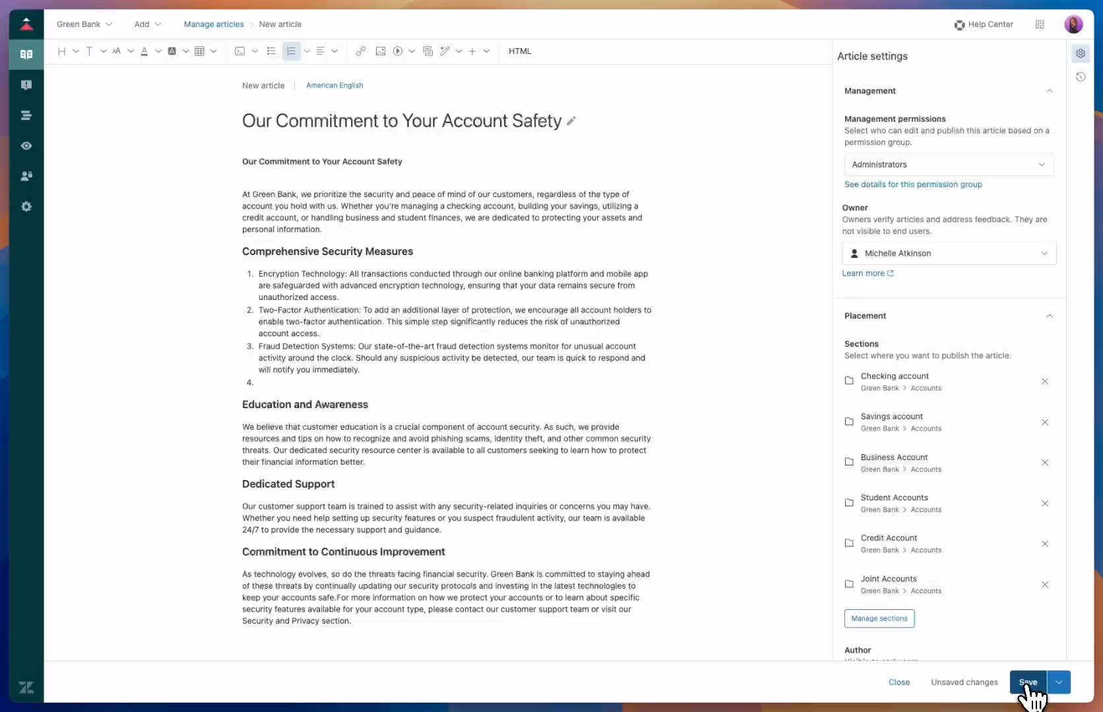Select the bulleted list icon
Image resolution: width=1103 pixels, height=712 pixels.
pyautogui.click(x=271, y=51)
